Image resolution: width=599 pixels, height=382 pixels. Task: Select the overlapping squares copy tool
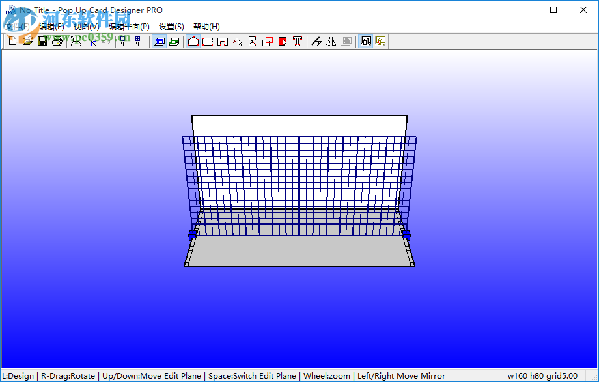point(268,41)
